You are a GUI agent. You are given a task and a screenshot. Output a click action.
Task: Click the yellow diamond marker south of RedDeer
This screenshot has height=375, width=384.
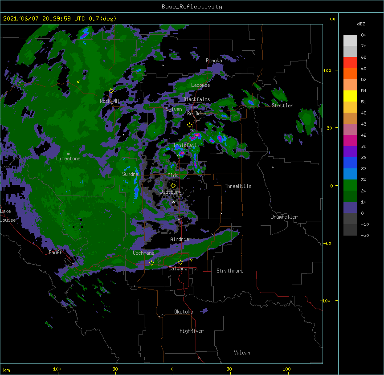click(x=189, y=125)
